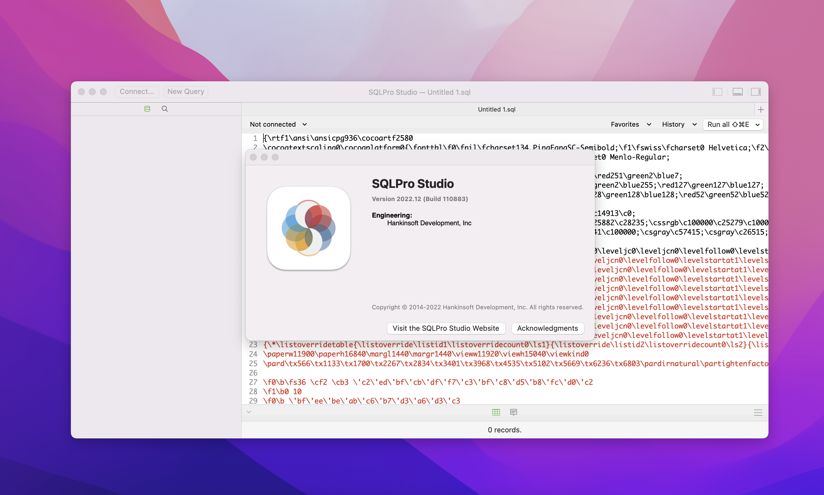Click the SQLPro Studio app icon
Viewport: 824px width, 495px height.
pyautogui.click(x=308, y=228)
